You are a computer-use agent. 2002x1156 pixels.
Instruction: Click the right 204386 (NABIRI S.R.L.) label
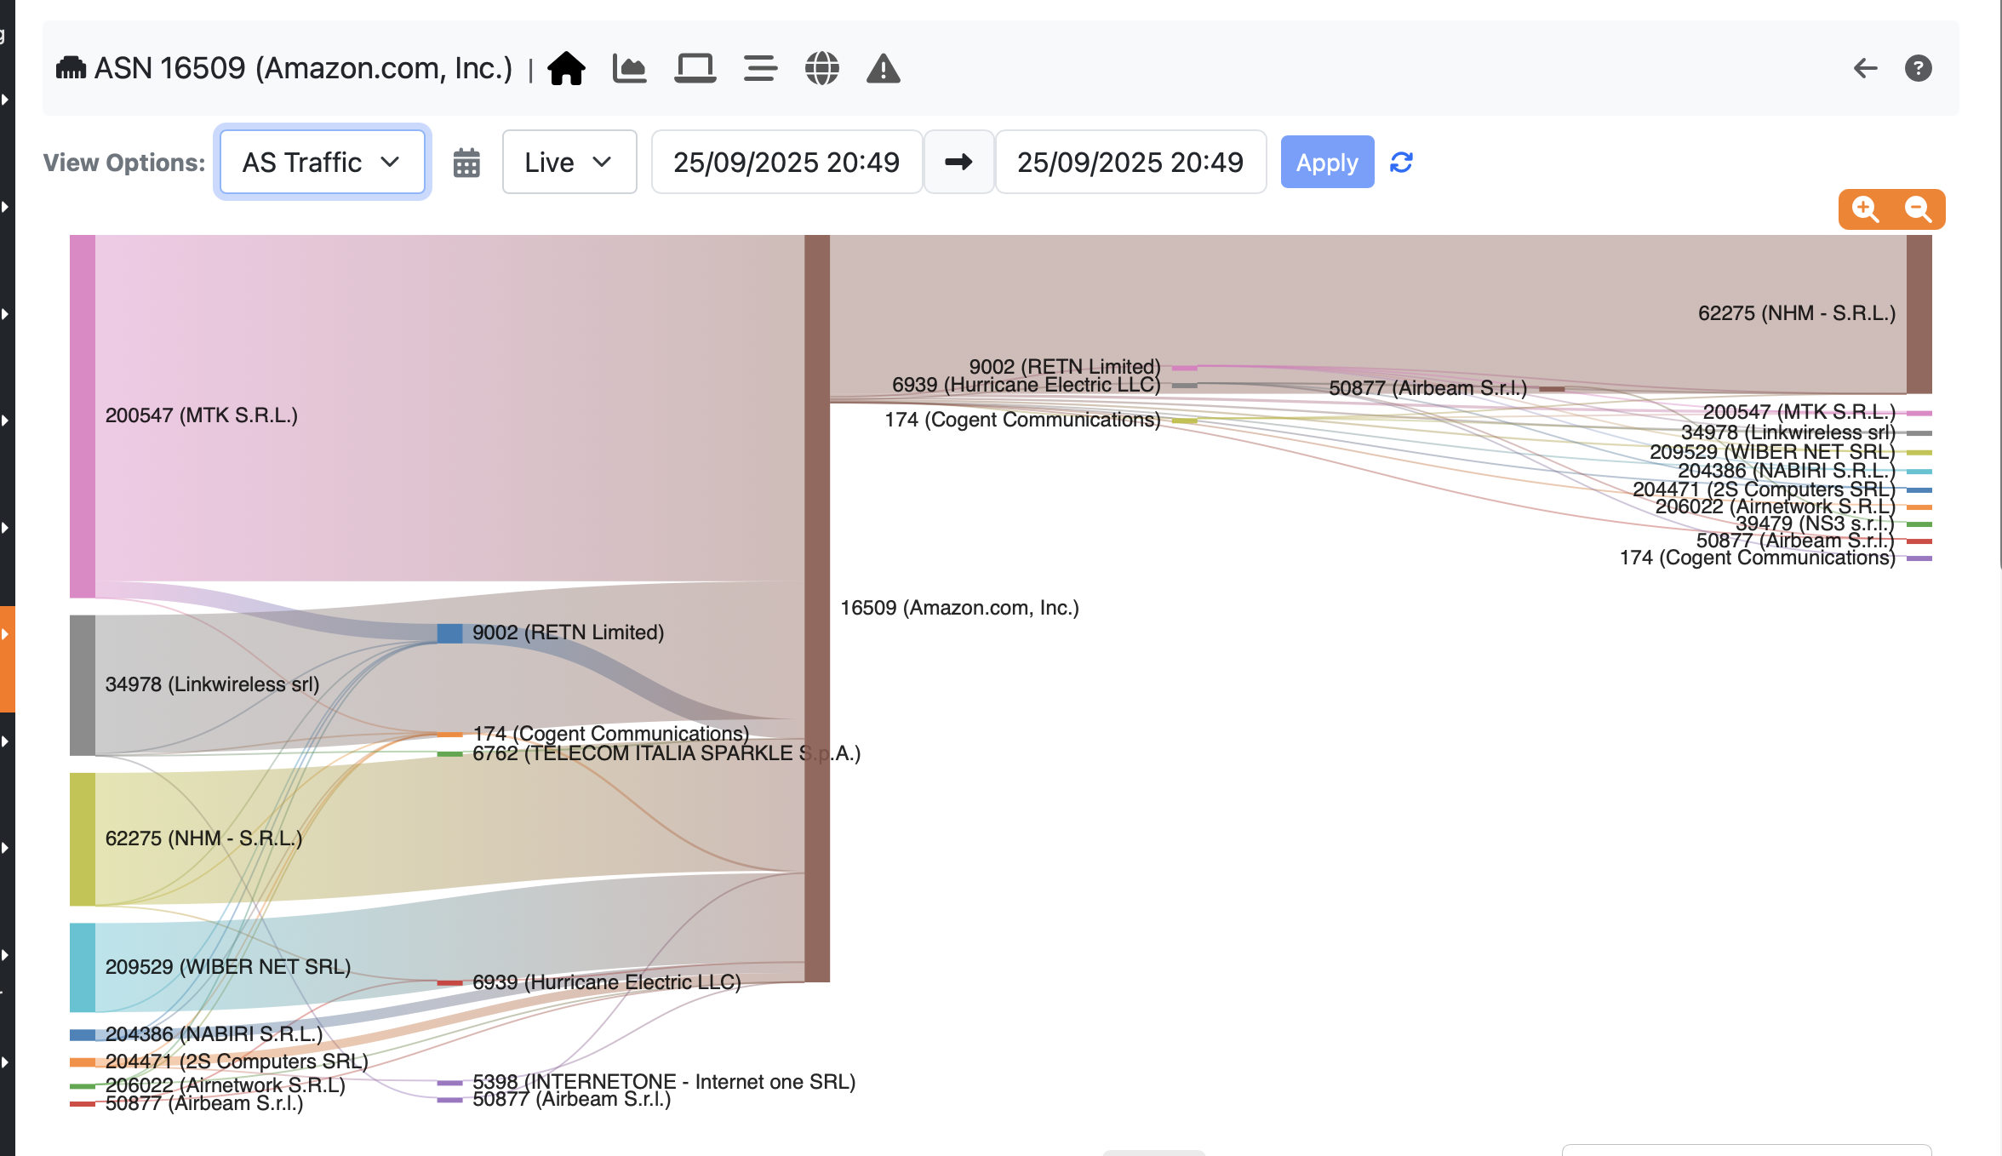tap(1787, 471)
